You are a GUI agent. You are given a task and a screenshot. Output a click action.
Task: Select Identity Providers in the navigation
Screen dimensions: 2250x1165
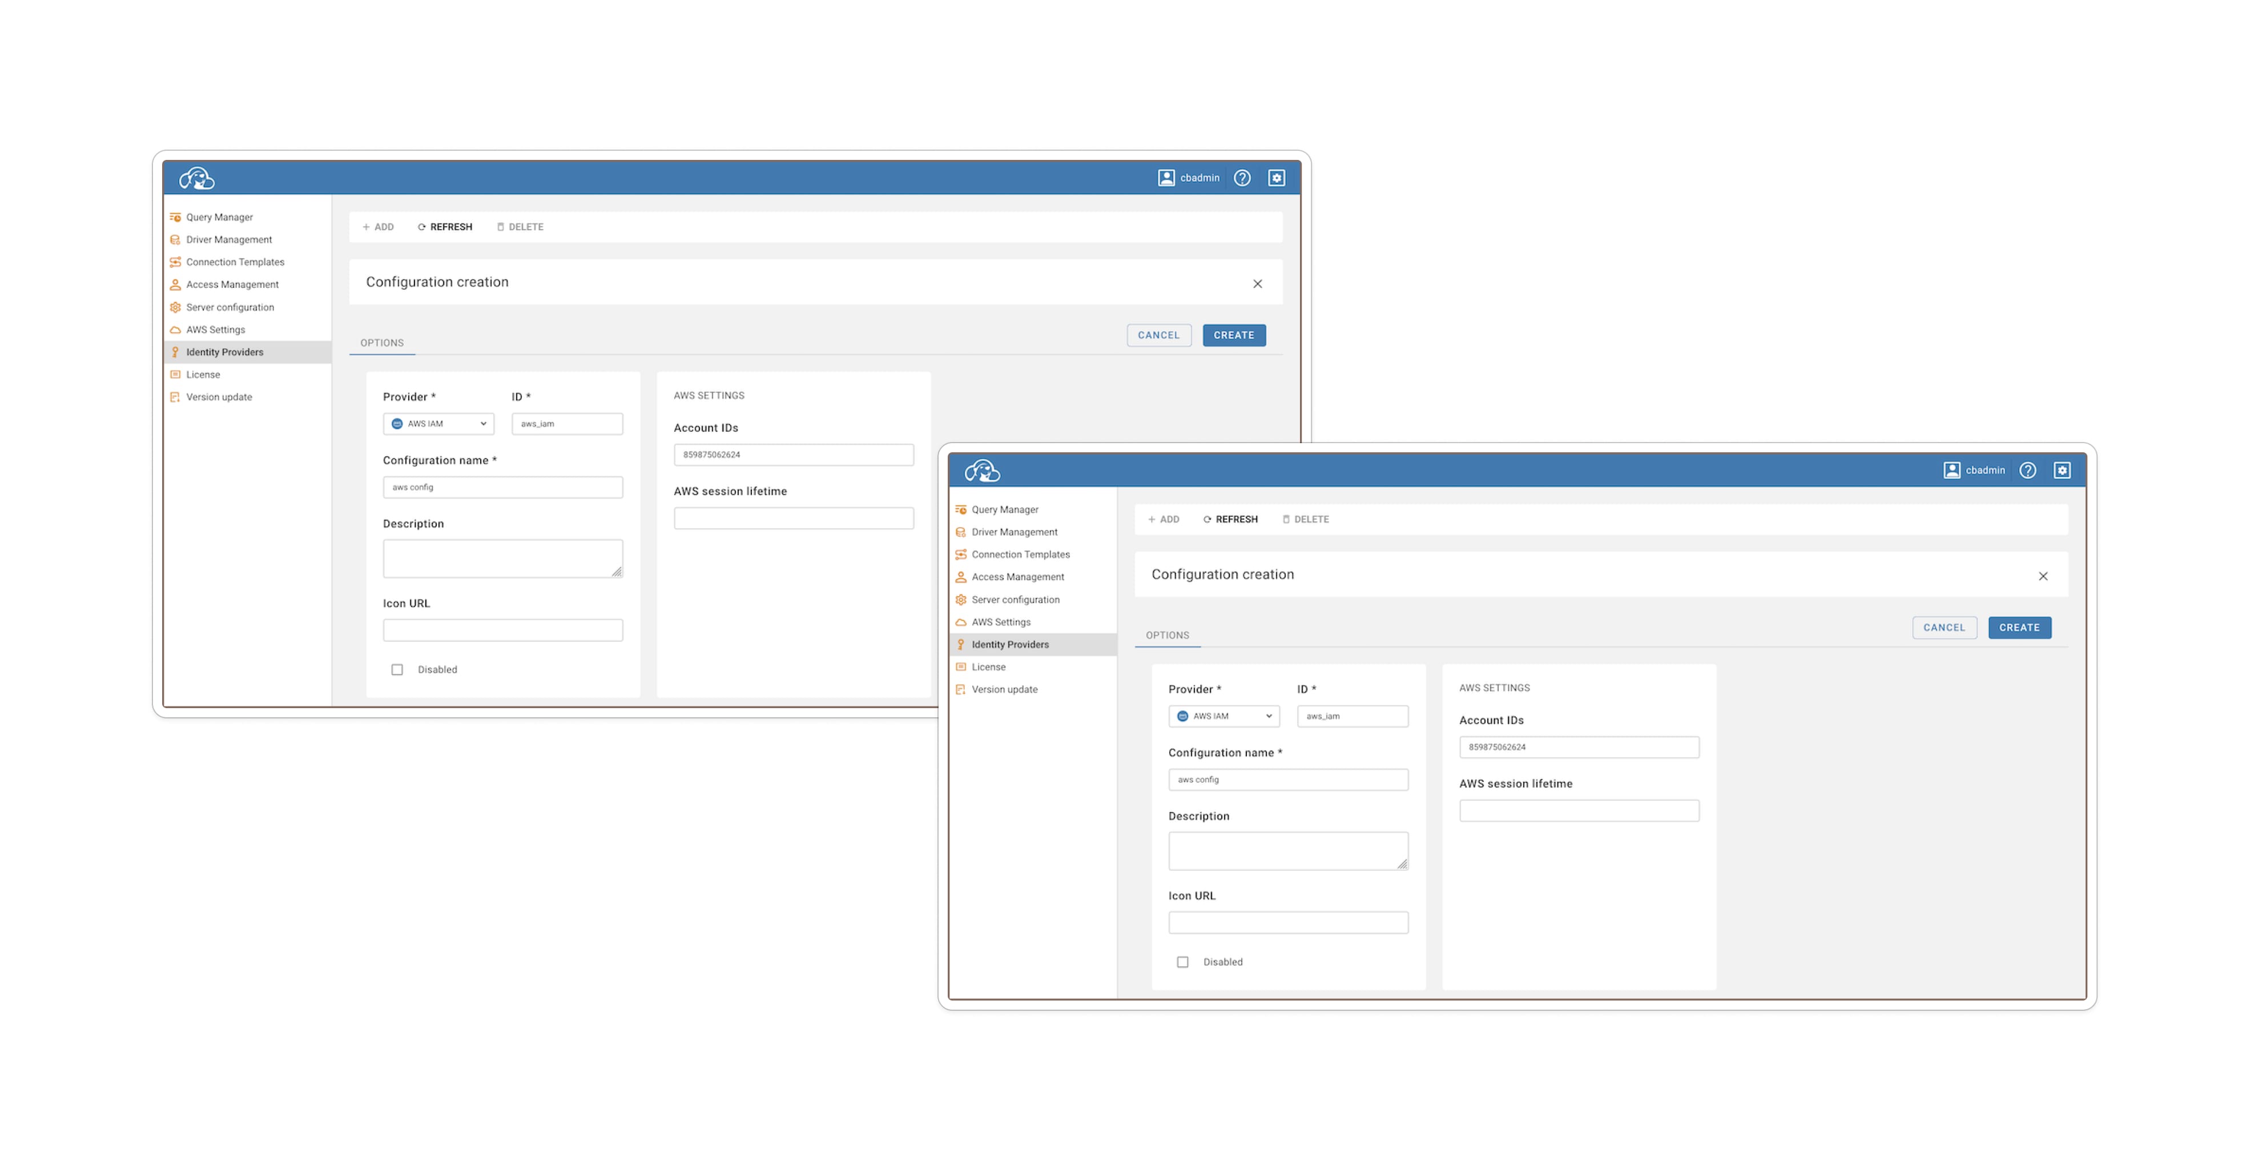point(1011,644)
